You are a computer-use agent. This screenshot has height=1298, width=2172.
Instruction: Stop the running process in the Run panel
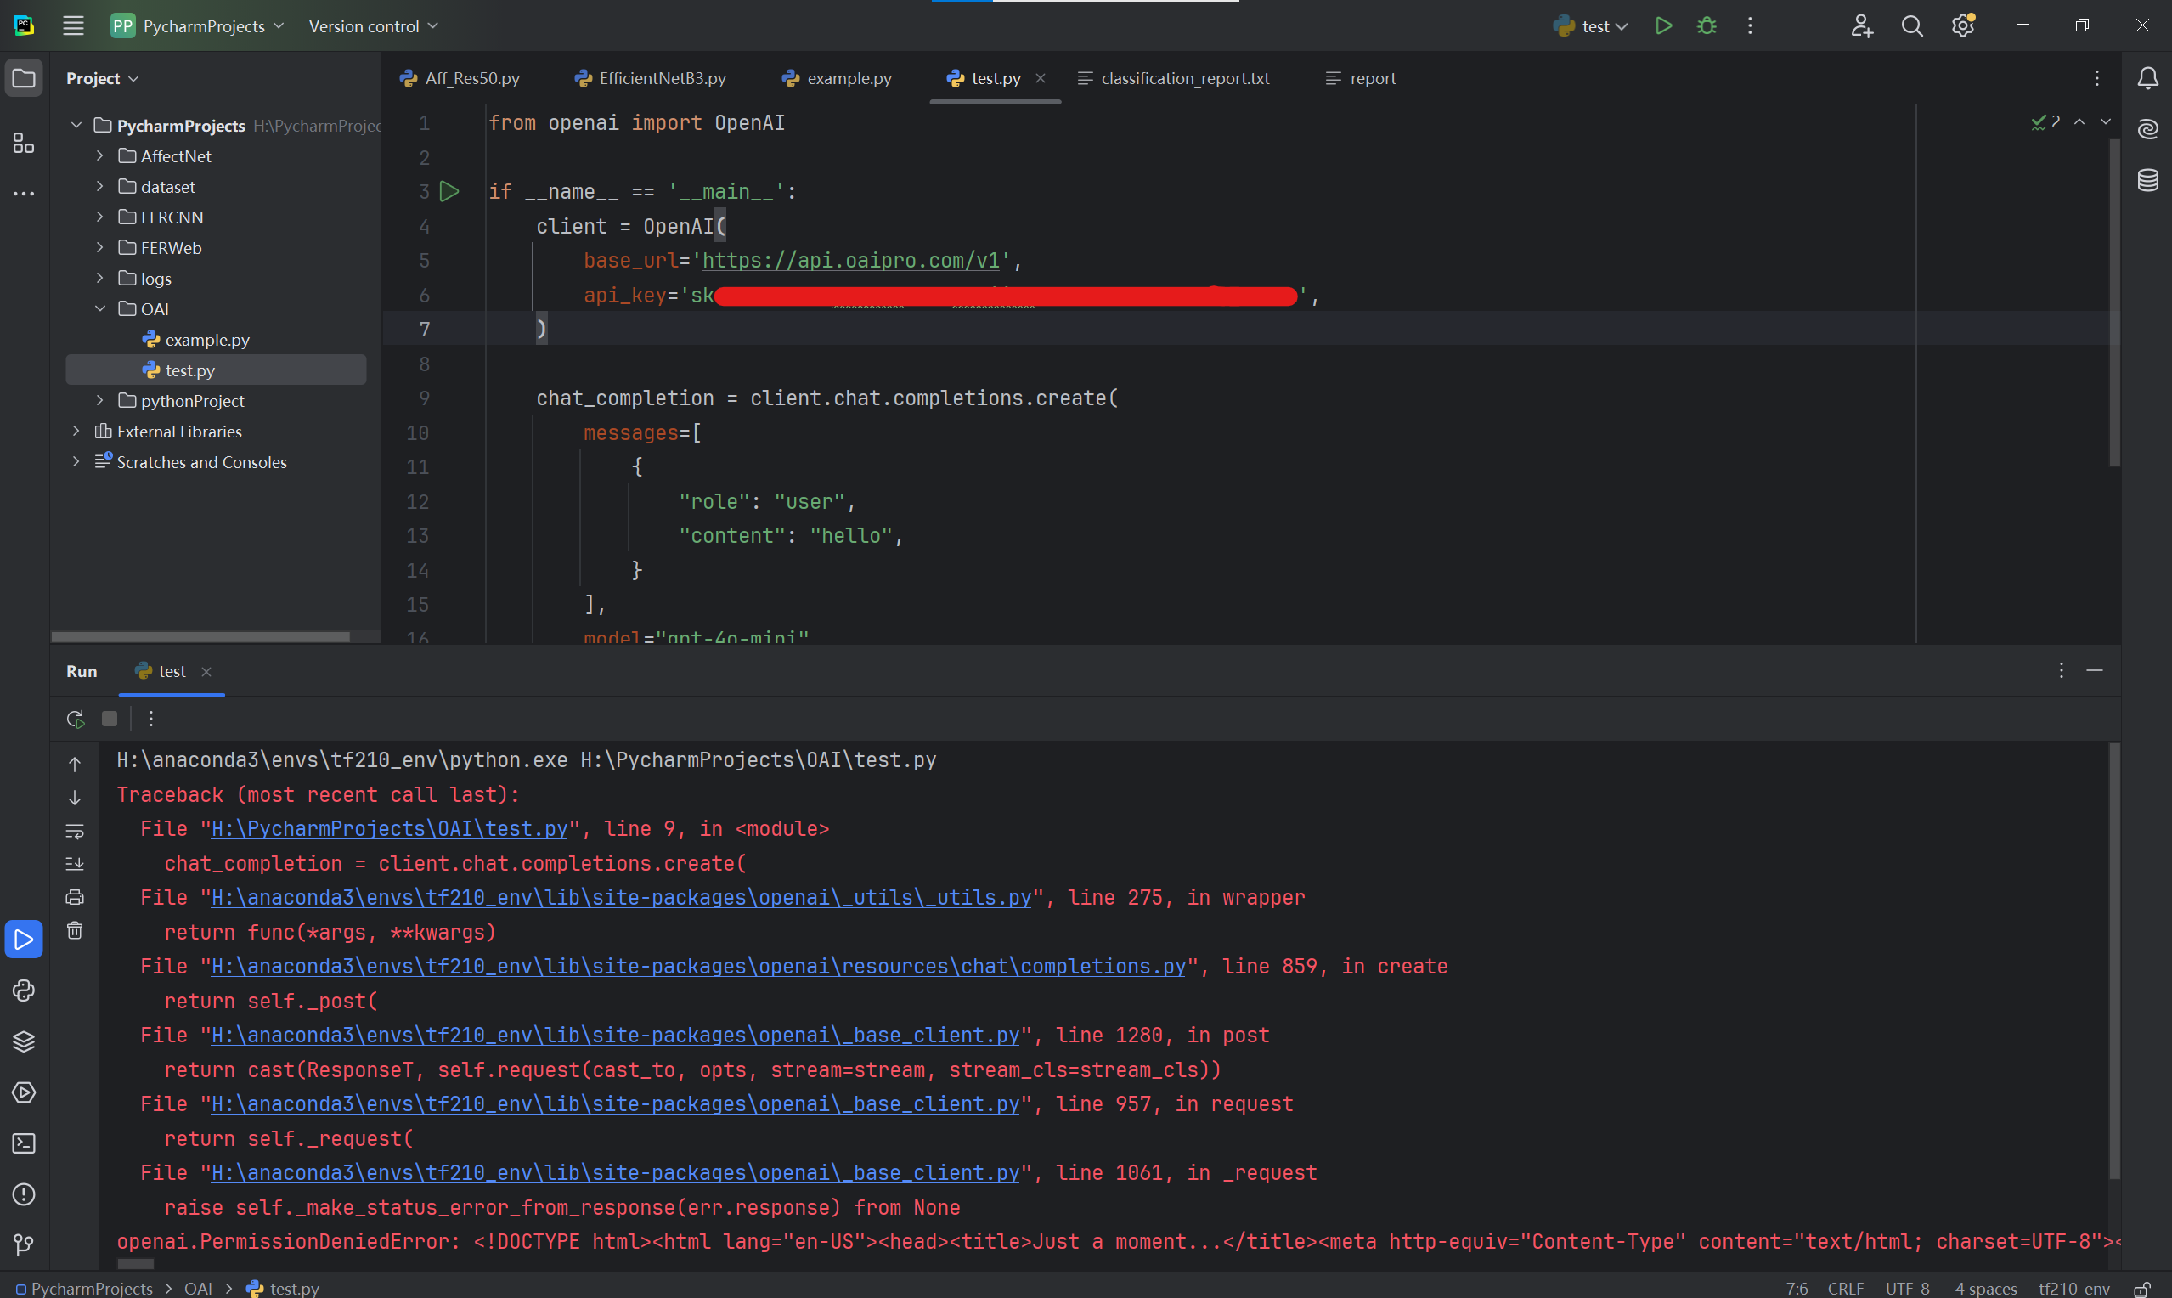pos(110,719)
